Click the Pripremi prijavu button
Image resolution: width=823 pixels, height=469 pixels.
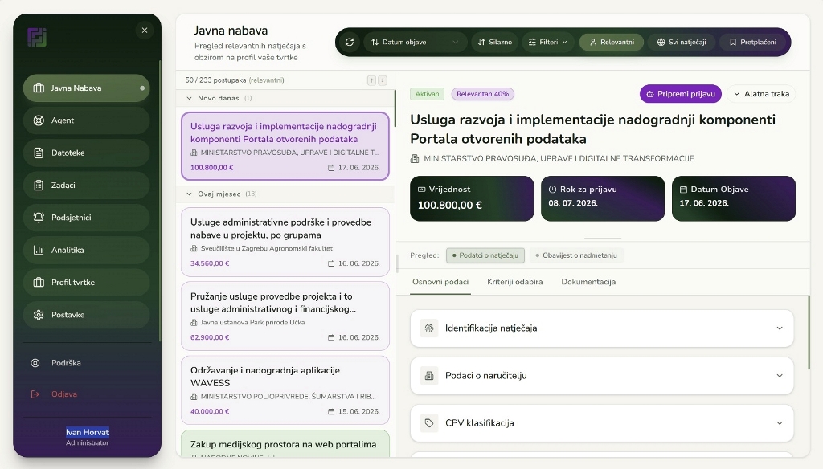click(x=680, y=94)
